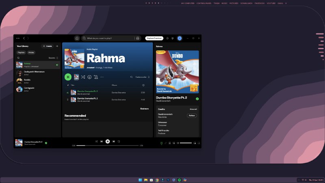This screenshot has height=183, width=325.
Task: Open more options for Rahma playlist
Action: point(102,77)
